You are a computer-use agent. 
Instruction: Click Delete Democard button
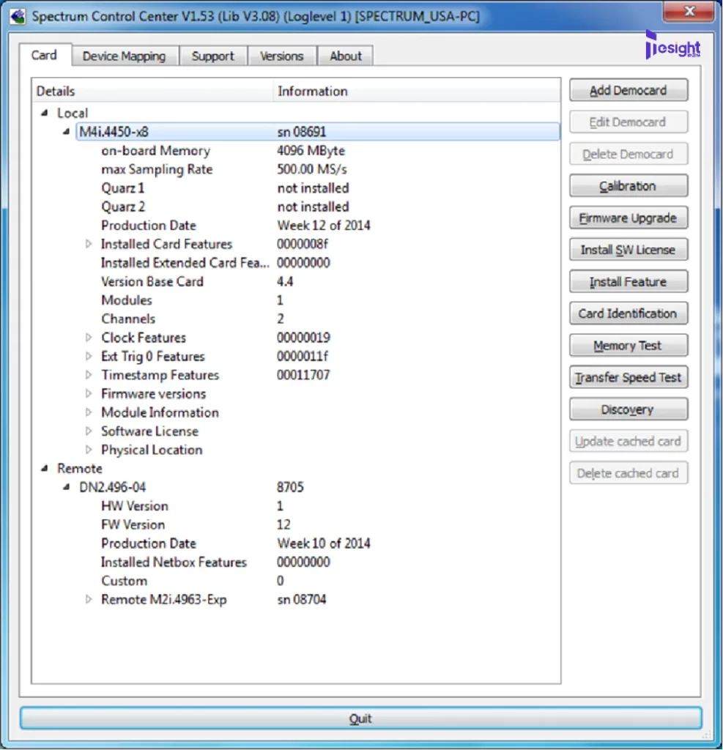click(629, 154)
